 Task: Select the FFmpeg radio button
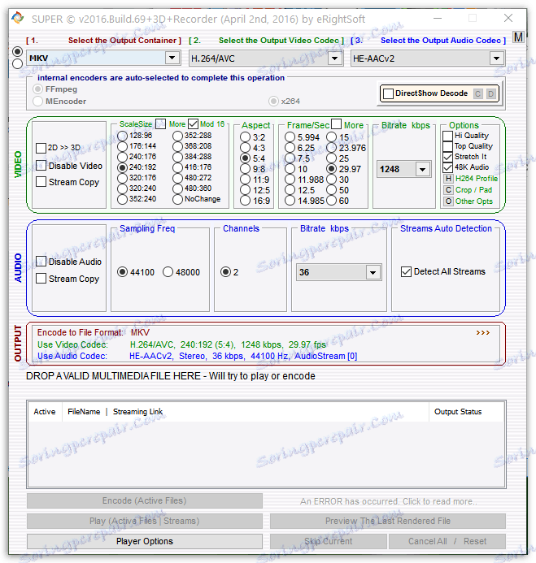click(37, 89)
